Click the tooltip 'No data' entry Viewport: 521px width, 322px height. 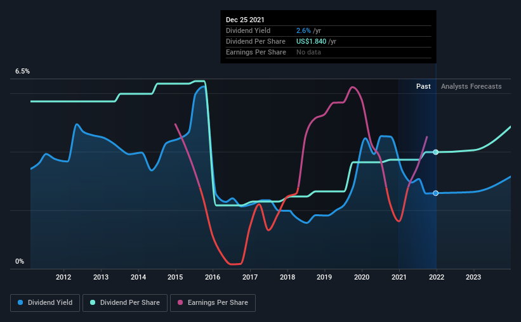pos(308,52)
